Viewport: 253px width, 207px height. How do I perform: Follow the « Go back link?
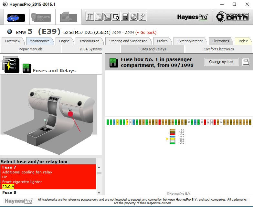146,32
